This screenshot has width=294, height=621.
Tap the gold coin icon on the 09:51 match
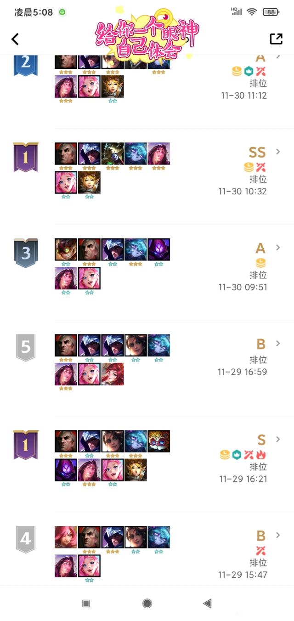click(x=260, y=263)
